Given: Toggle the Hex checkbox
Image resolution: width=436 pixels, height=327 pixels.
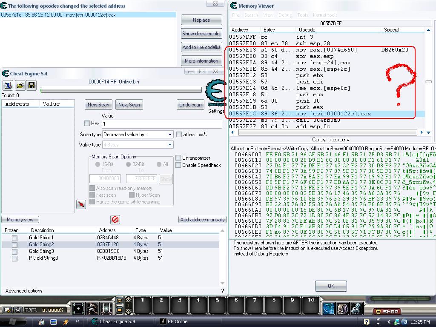Looking at the screenshot, I should click(87, 123).
